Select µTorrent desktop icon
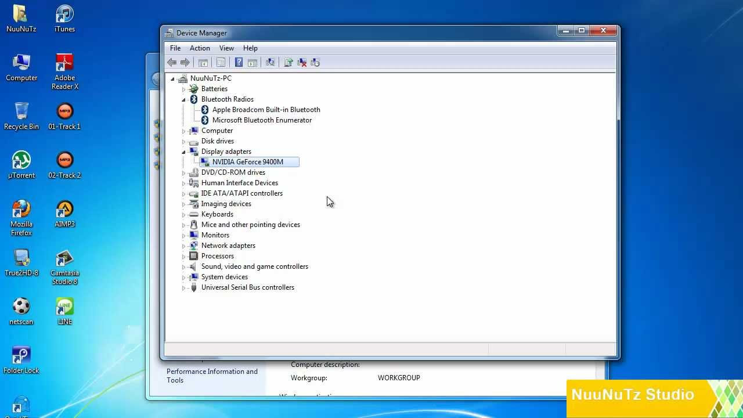 pos(21,165)
